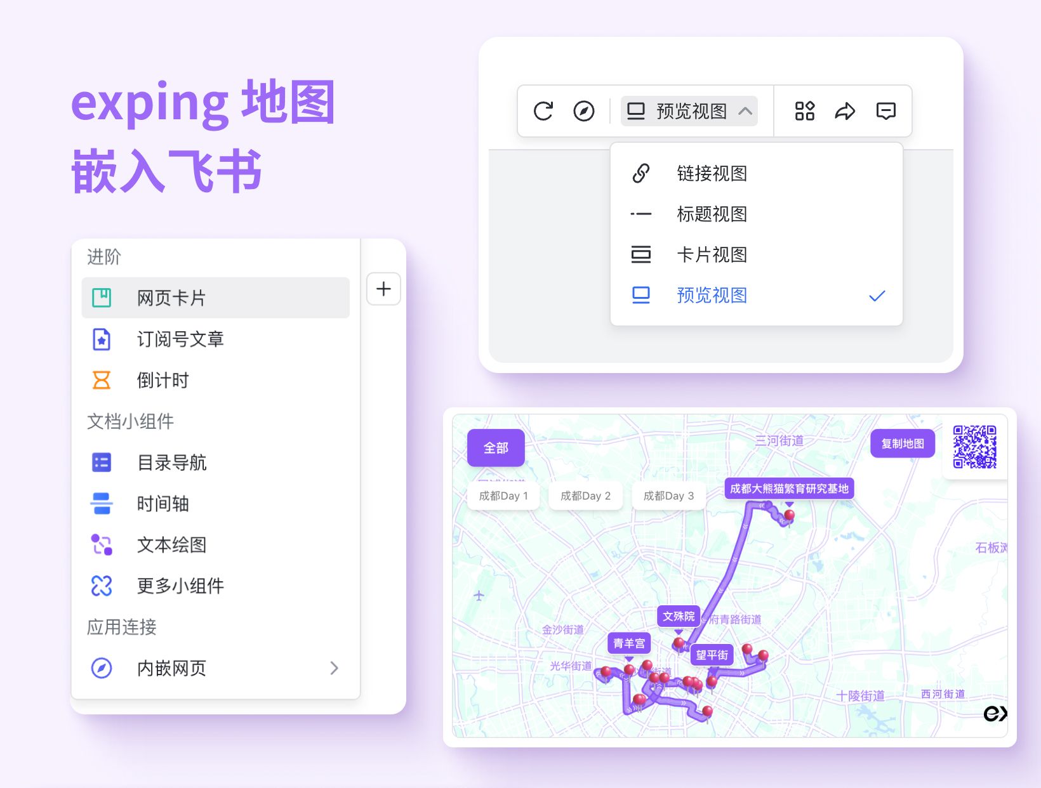This screenshot has width=1041, height=788.
Task: Click the 全部 filter button on map
Action: coord(496,448)
